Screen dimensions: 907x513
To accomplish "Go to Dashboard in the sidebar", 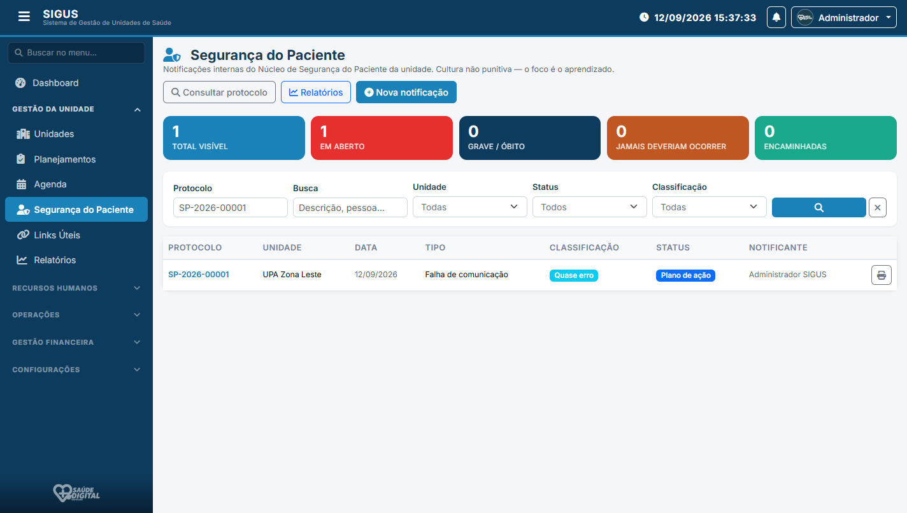I will click(76, 83).
